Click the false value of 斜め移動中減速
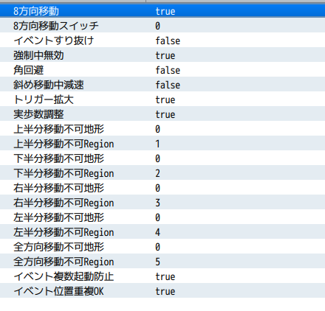 pyautogui.click(x=168, y=85)
